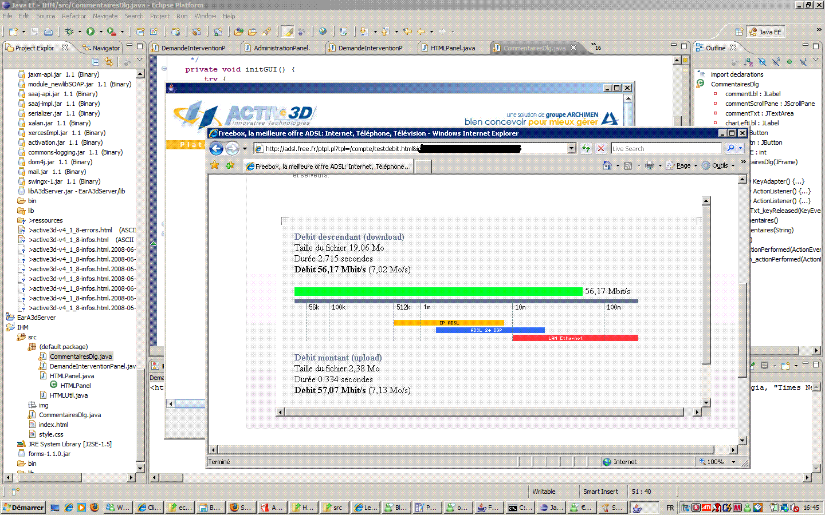
Task: Click the Last Edit Location arrow icon
Action: coord(407,31)
